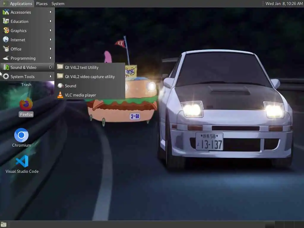Open the Visual Studio Code desktop icon

(22, 161)
